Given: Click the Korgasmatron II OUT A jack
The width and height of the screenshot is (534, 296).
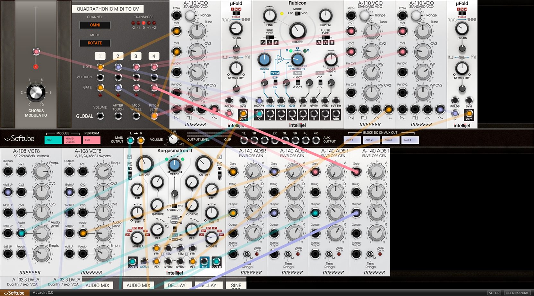Looking at the screenshot, I should coord(133,262).
